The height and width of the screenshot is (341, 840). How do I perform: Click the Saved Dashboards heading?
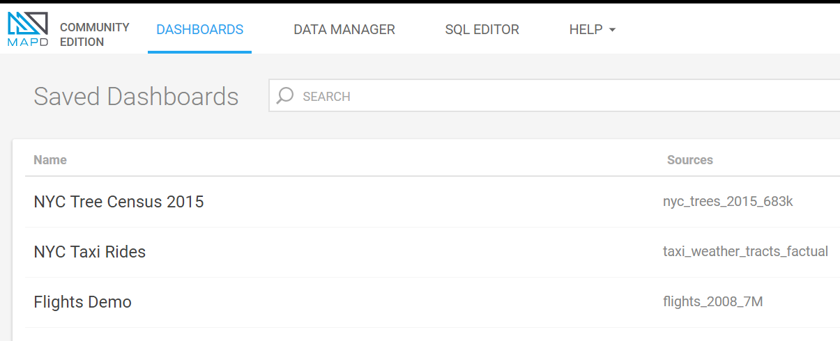click(136, 96)
